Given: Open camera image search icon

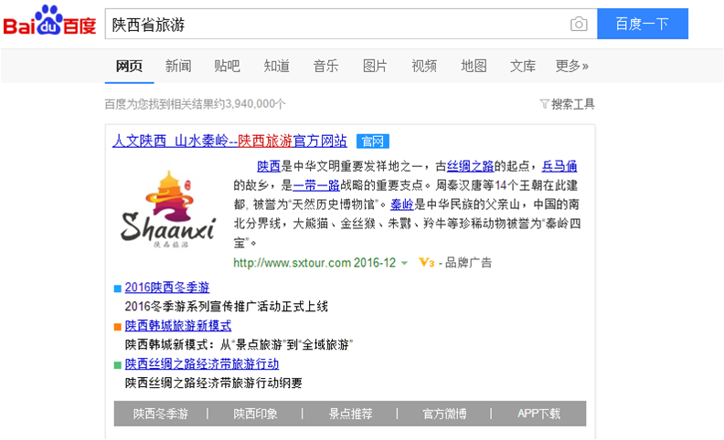Looking at the screenshot, I should pyautogui.click(x=579, y=24).
